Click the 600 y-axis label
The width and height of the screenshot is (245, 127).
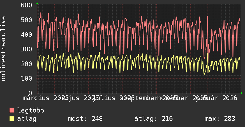(26, 5)
